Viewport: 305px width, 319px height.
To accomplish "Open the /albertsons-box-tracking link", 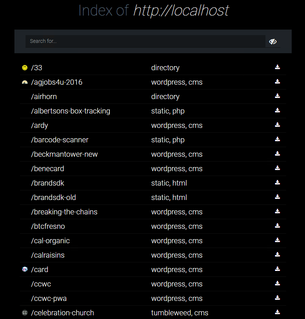I will (70, 111).
